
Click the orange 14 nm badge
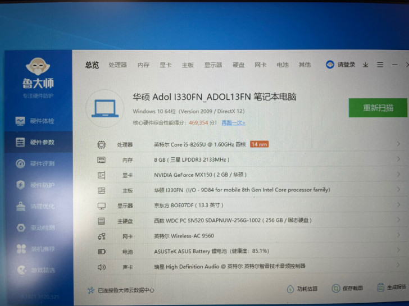click(x=259, y=144)
